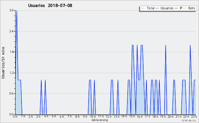This screenshot has height=123, width=199.
Task: Click the 19 h spike peak
Action: click(x=166, y=45)
